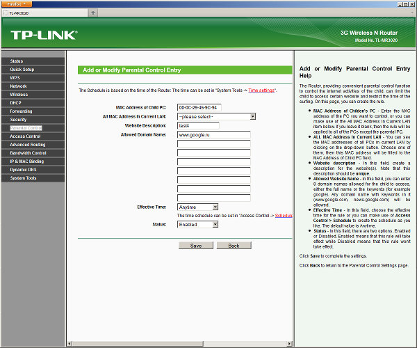Open the Wireless menu in sidebar
Viewport: 417px width, 348px height.
[33, 95]
